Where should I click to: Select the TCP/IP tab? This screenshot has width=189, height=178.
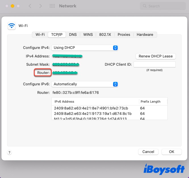[57, 35]
